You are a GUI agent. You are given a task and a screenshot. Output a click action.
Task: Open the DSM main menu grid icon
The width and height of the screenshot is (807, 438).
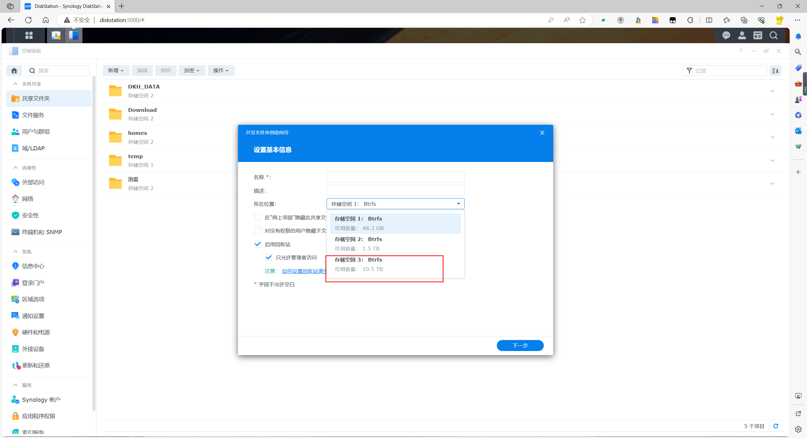click(x=29, y=35)
